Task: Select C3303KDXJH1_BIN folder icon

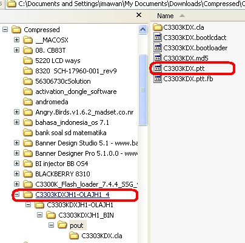Action: pyautogui.click(x=51, y=215)
